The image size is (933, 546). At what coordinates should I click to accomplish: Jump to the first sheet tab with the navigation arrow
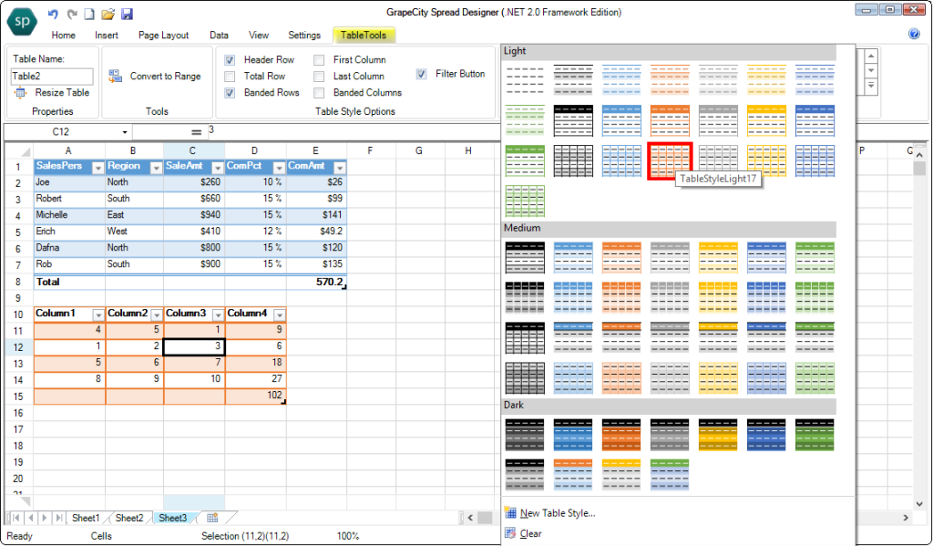pyautogui.click(x=16, y=518)
